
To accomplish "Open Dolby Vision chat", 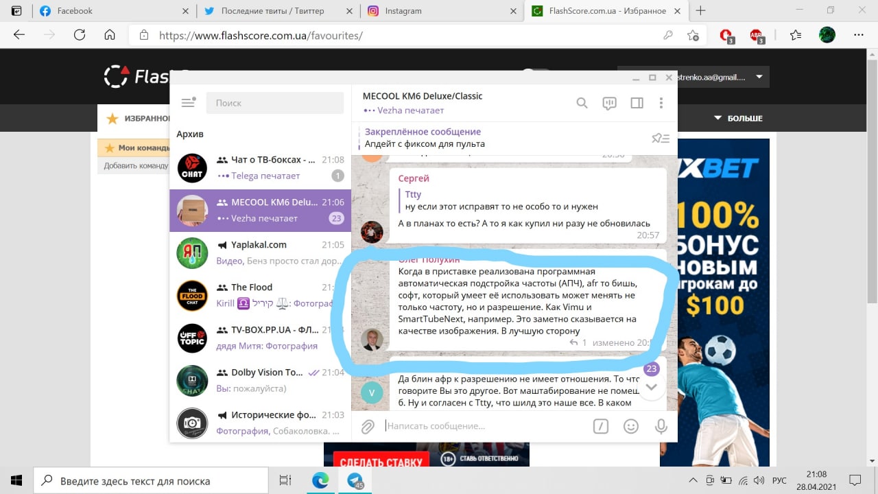I will (x=261, y=380).
